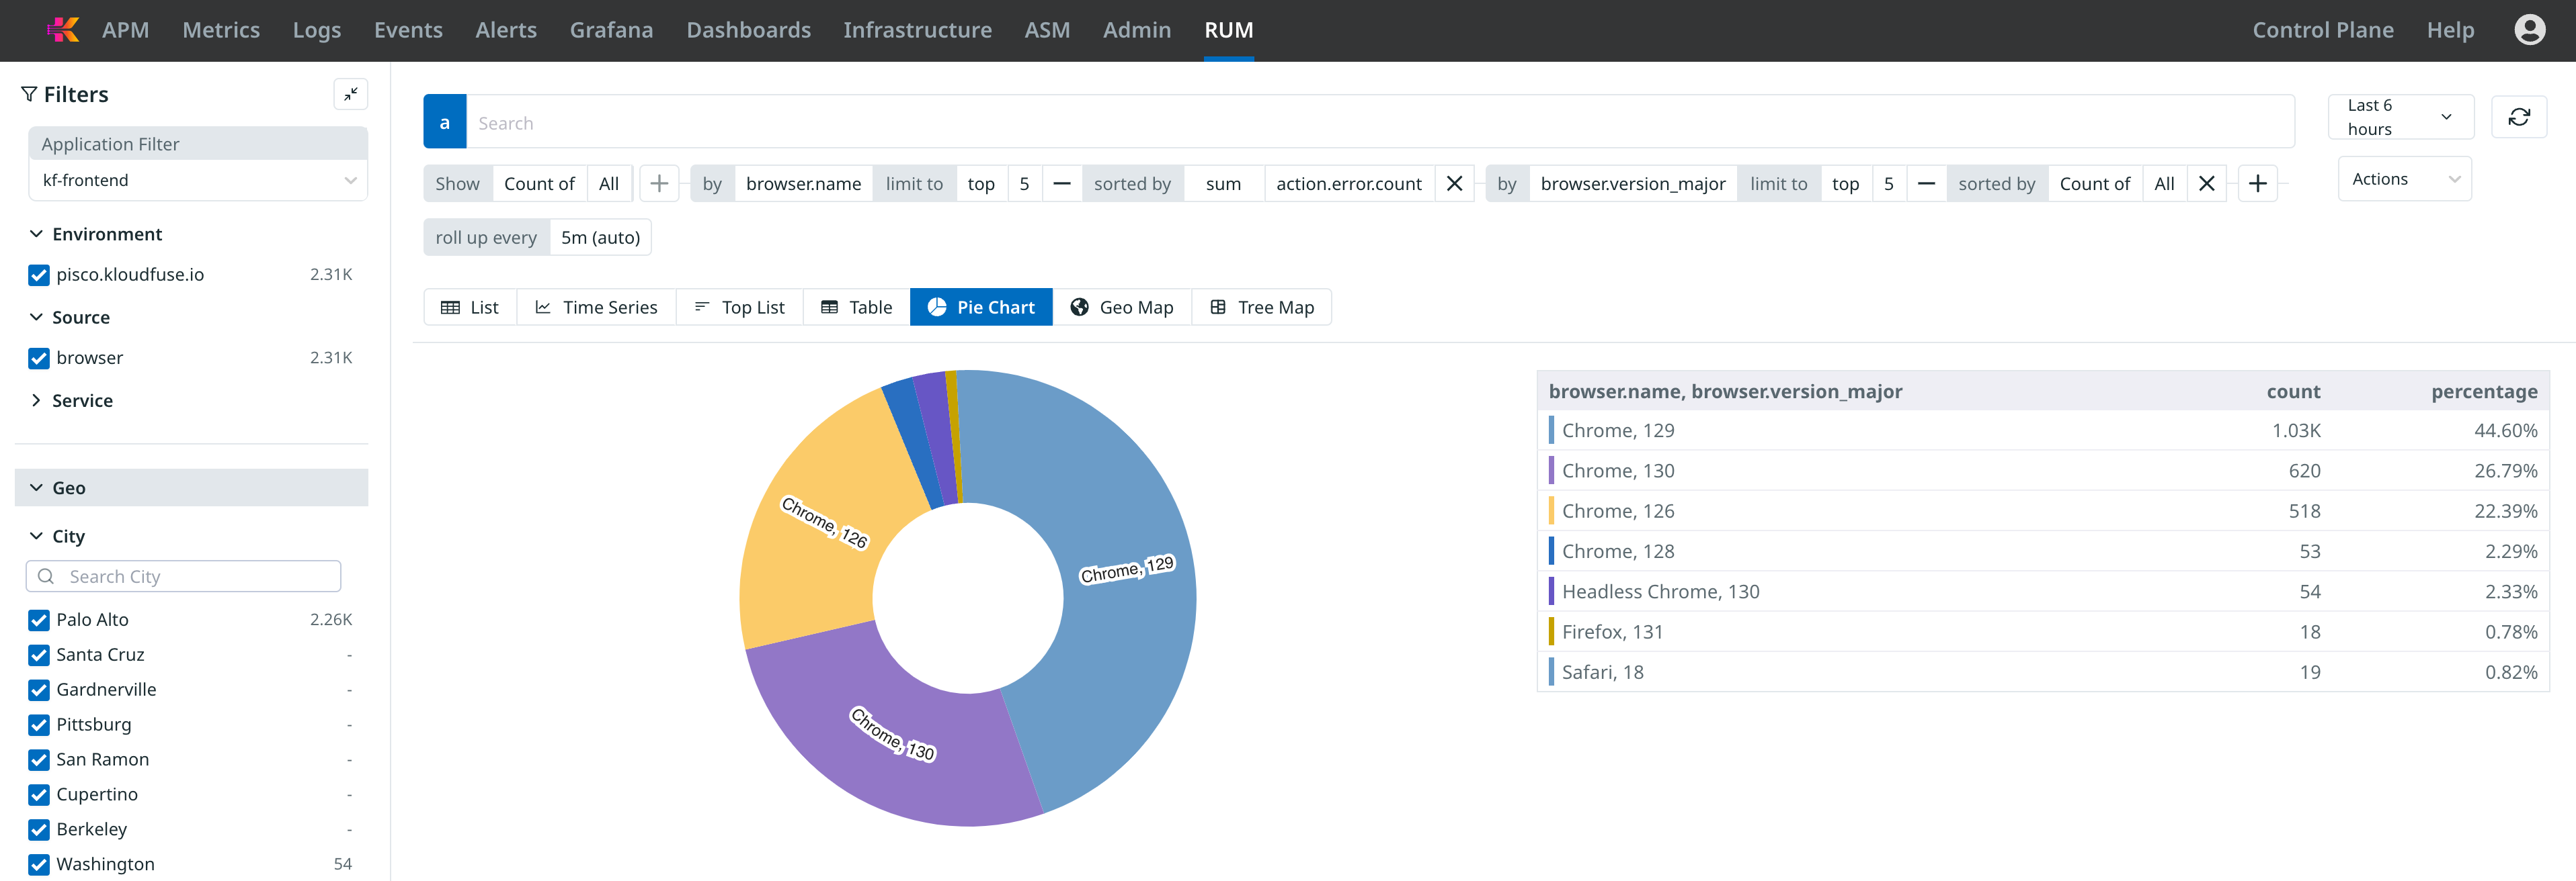Screen dimensions: 2576x881
Task: Toggle the pisco.kloudfuse.io environment checkbox
Action: point(39,275)
